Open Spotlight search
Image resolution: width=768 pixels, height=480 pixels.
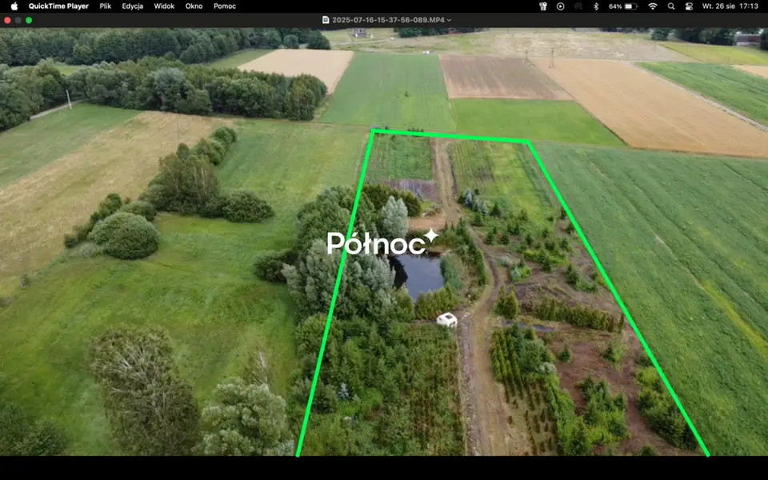[x=671, y=6]
